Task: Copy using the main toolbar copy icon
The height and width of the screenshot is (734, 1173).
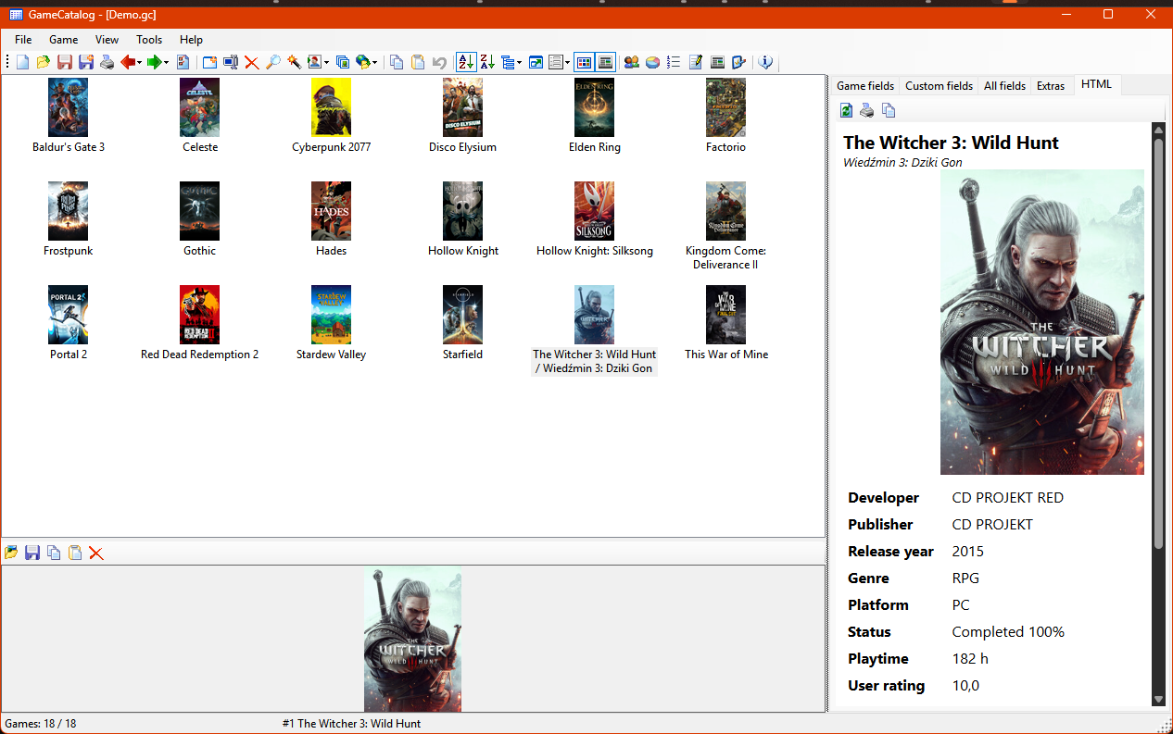Action: (397, 62)
